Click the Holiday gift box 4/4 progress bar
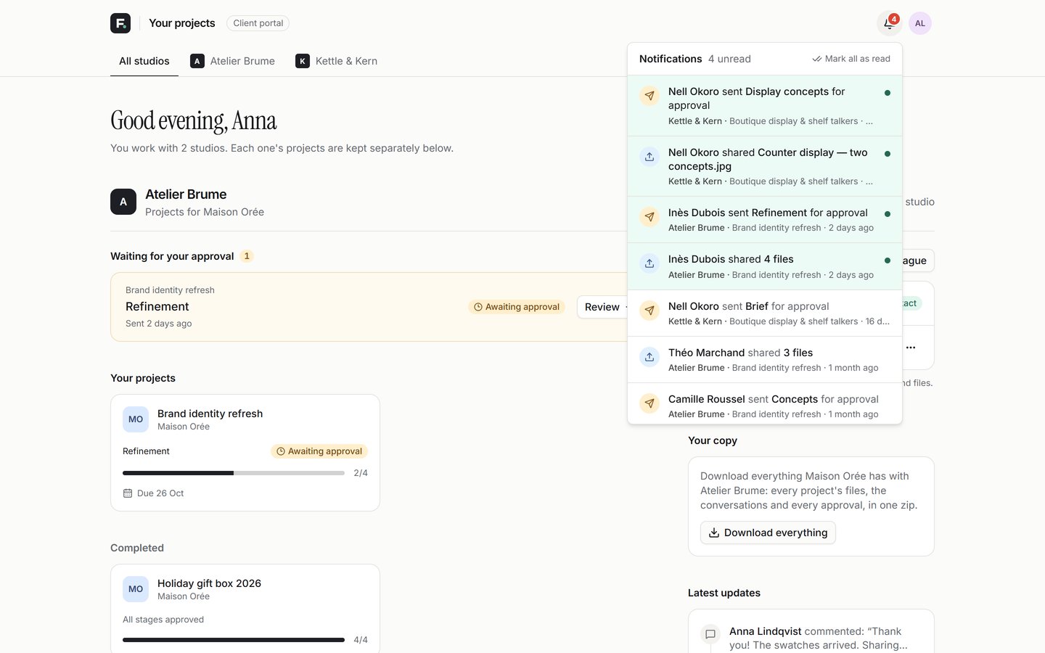The height and width of the screenshot is (653, 1045). coord(234,640)
